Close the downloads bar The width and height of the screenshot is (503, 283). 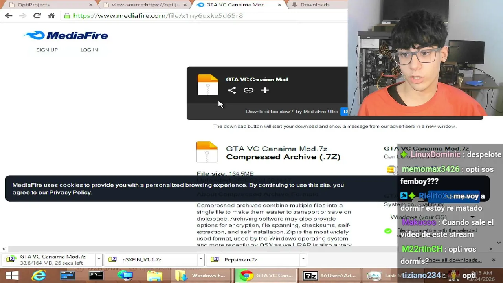[x=494, y=260]
